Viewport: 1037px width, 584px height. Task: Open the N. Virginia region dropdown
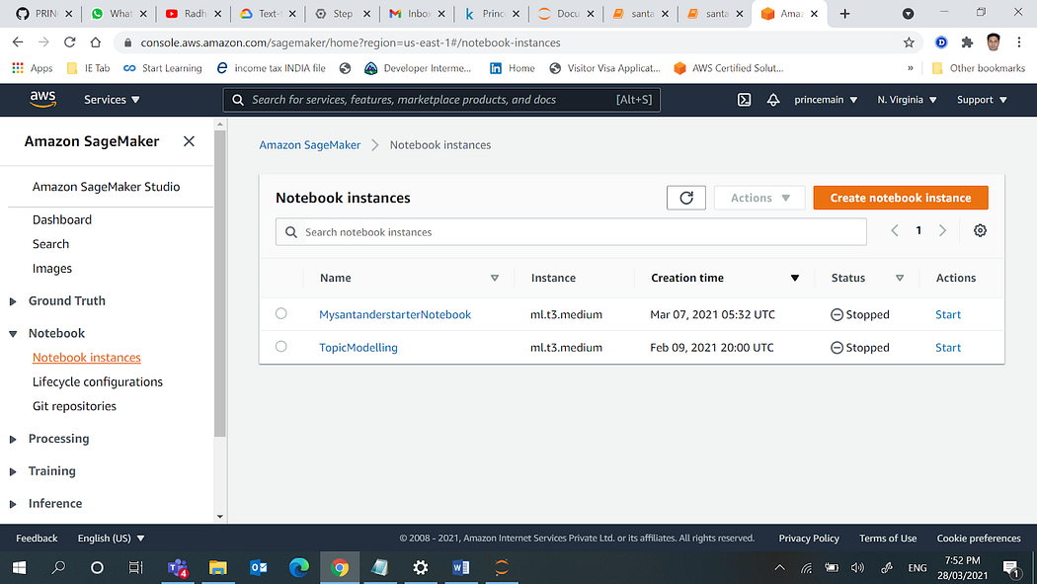click(907, 100)
